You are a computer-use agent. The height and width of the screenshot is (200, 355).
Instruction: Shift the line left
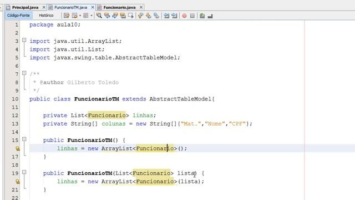(x=166, y=16)
